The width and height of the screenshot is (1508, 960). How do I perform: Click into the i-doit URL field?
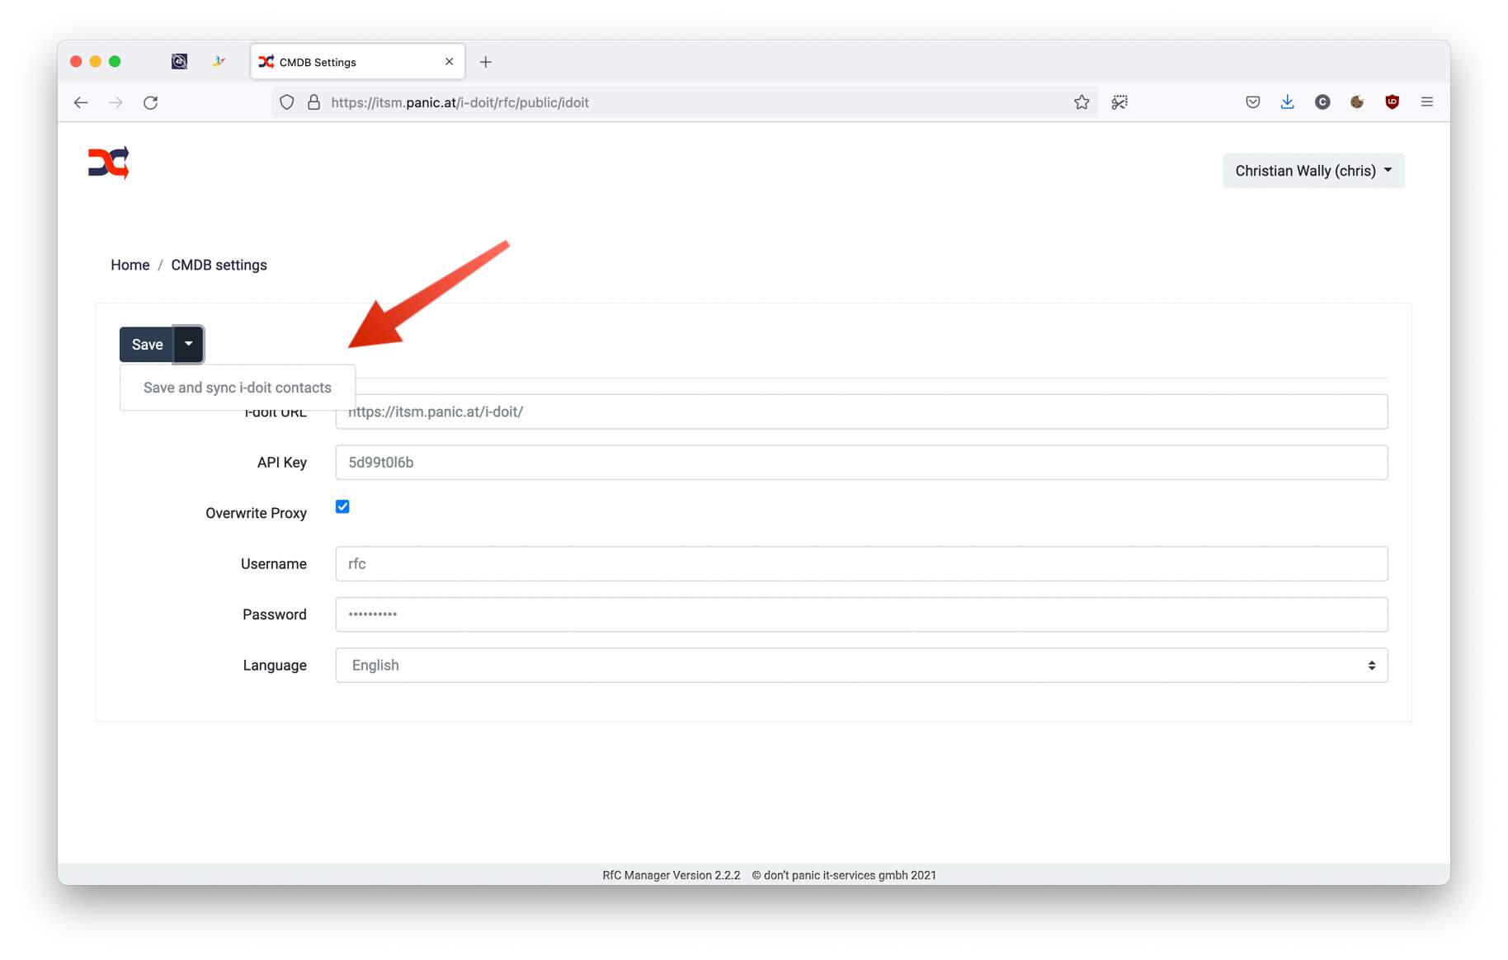coord(861,412)
